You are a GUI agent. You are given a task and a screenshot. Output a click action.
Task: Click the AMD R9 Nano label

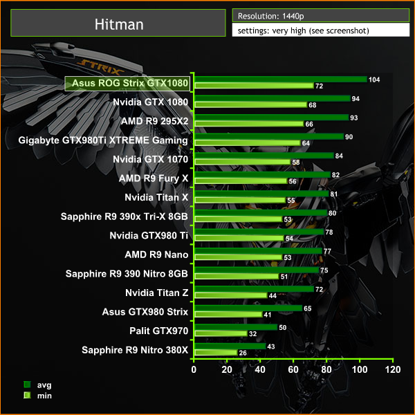click(156, 255)
